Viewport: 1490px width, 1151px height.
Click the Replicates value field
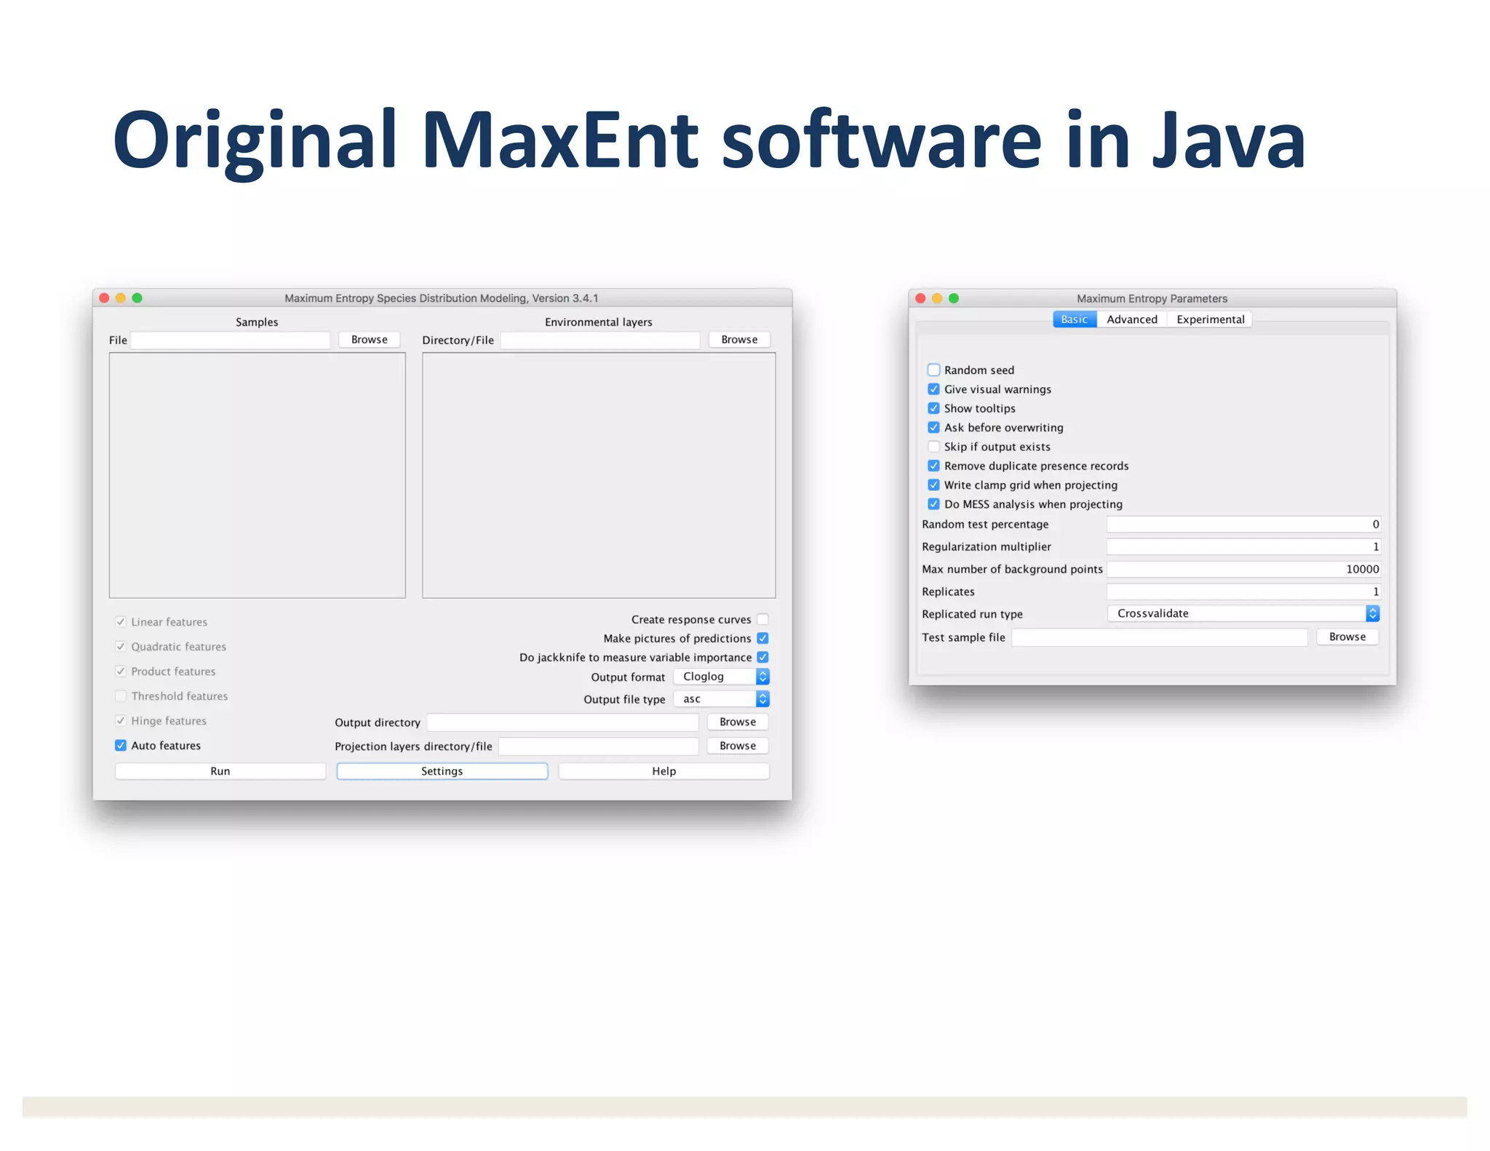[x=1243, y=592]
